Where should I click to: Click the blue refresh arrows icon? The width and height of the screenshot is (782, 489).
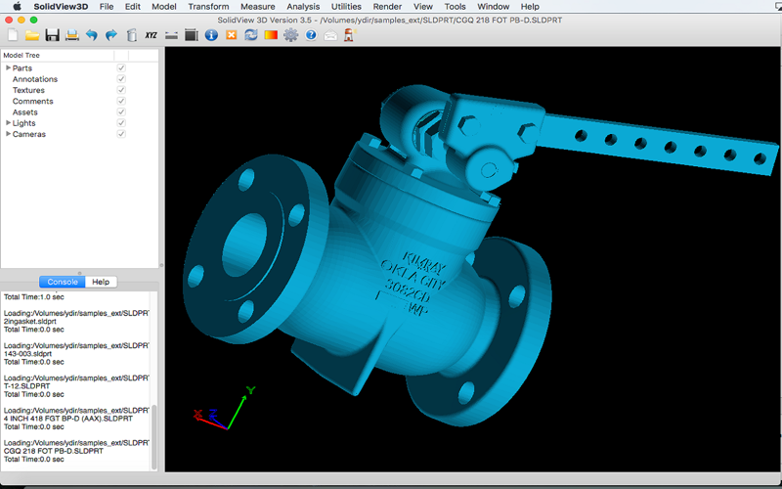pyautogui.click(x=251, y=35)
